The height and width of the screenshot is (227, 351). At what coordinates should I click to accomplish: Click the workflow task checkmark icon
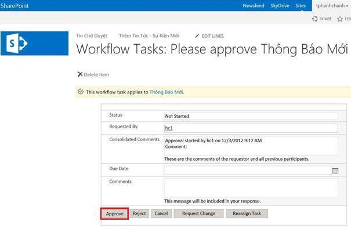[81, 91]
